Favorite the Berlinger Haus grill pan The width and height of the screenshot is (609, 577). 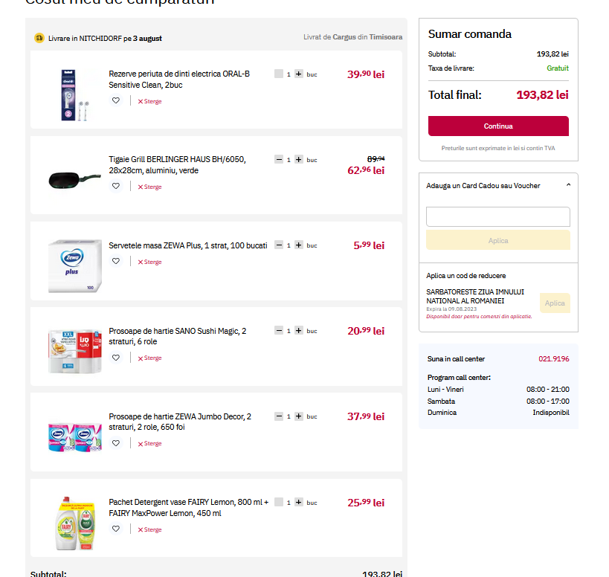pos(116,187)
